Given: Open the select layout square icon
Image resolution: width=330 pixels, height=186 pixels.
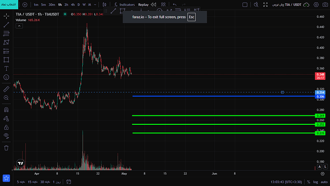Looking at the screenshot, I should tap(245, 5).
